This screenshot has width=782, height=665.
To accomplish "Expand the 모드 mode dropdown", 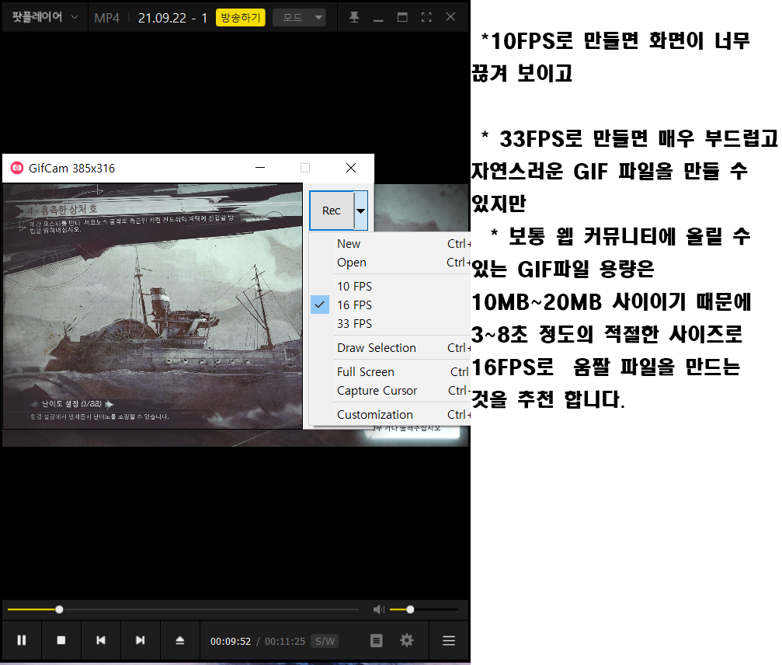I will (299, 17).
